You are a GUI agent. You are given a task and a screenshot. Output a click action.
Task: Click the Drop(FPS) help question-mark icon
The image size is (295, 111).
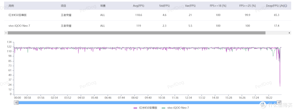coord(286,6)
